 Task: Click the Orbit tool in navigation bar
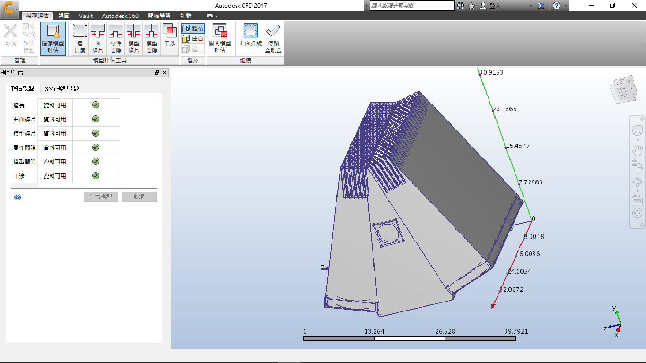pos(637,182)
